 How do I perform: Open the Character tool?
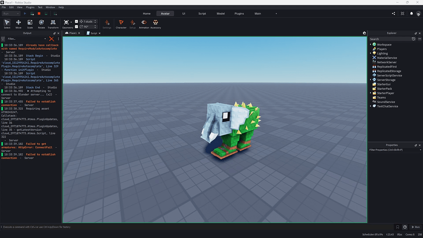121,24
